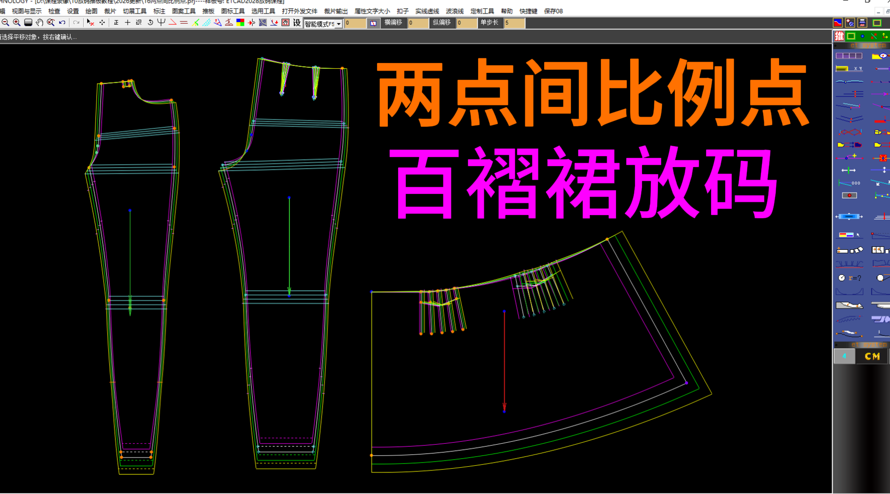
Task: Click the blue dot icon on green bar
Action: tap(862, 36)
